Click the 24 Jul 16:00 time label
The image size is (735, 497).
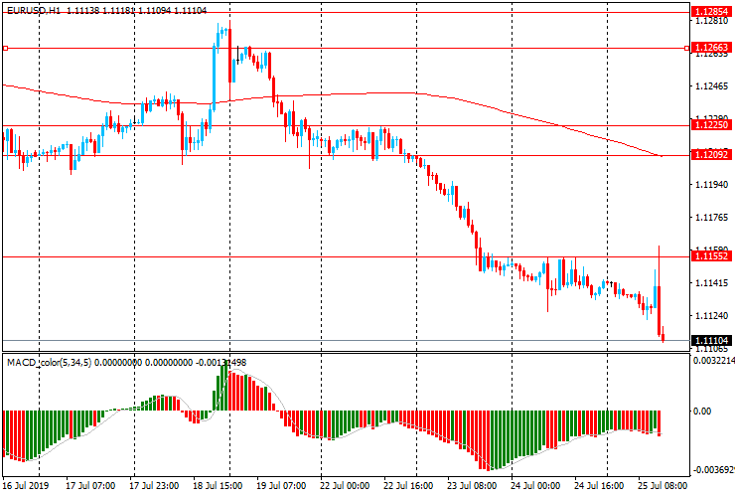click(x=599, y=485)
